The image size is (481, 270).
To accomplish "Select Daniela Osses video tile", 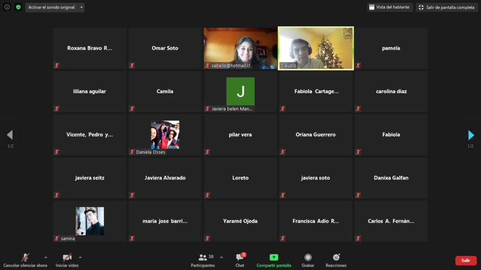I will (x=165, y=135).
